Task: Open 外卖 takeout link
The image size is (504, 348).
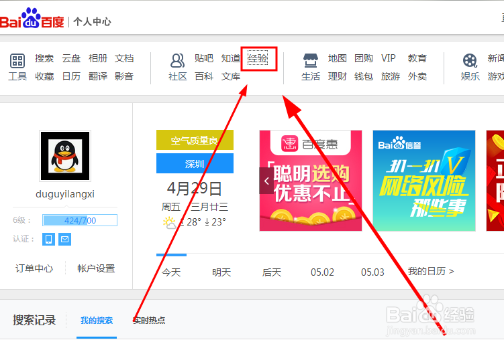Action: (x=417, y=76)
